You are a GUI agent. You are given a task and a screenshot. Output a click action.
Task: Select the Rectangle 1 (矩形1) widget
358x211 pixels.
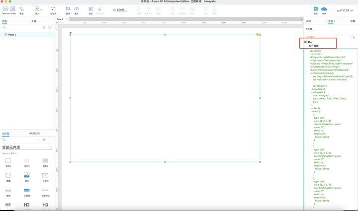pos(8,162)
